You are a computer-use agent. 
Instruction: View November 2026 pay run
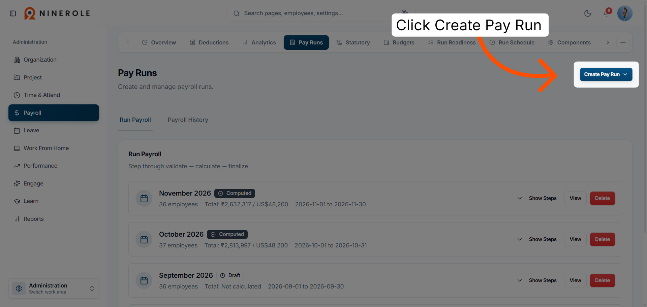coord(575,198)
